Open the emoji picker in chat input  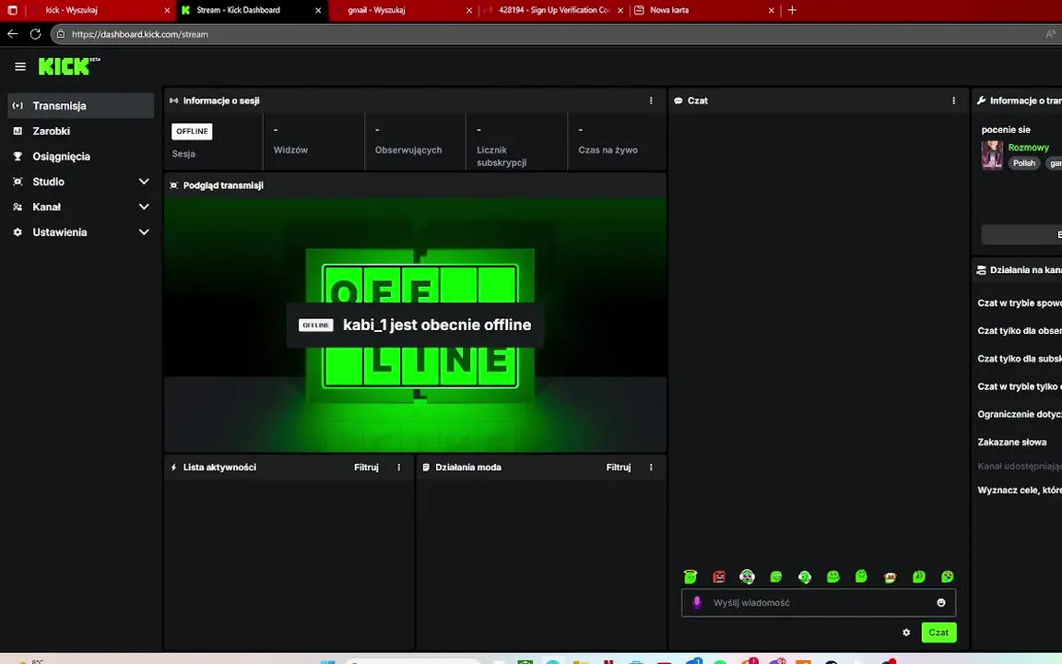pyautogui.click(x=940, y=602)
